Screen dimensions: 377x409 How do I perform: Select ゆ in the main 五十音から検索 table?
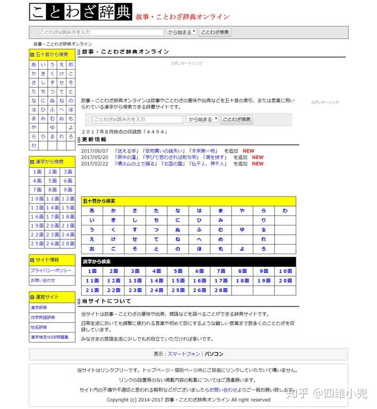pos(242,230)
